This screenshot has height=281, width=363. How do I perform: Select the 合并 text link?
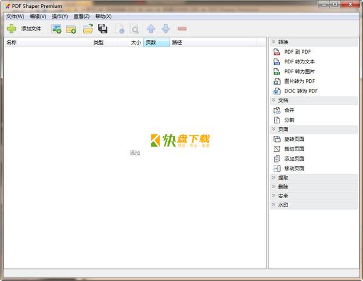289,111
